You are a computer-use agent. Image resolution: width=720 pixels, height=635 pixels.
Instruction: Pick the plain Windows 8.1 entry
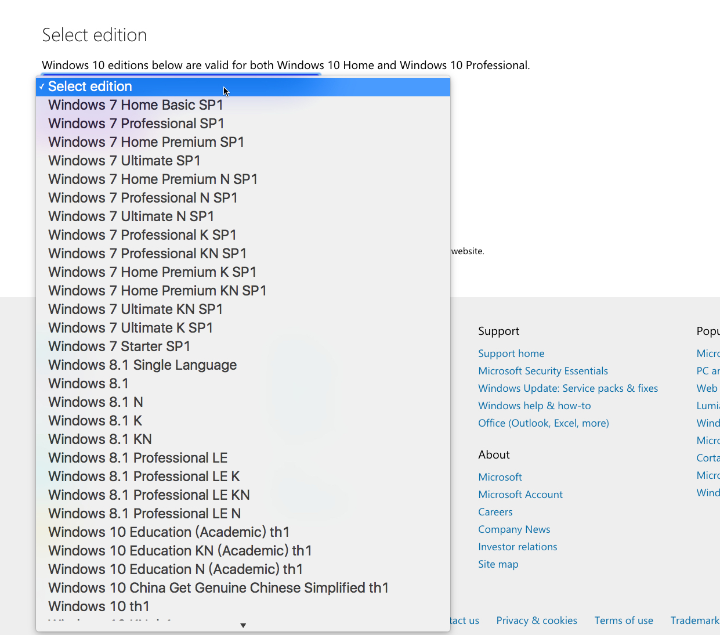(243, 384)
